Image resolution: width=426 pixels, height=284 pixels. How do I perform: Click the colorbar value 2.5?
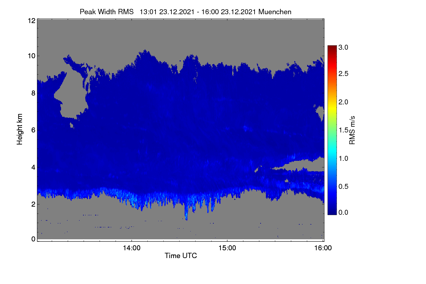[343, 73]
